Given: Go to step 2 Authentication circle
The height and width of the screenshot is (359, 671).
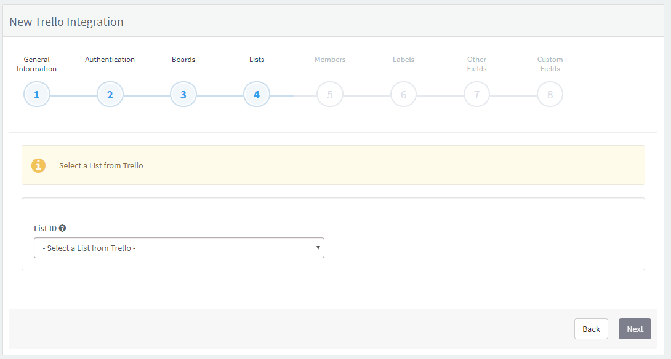Looking at the screenshot, I should [110, 95].
